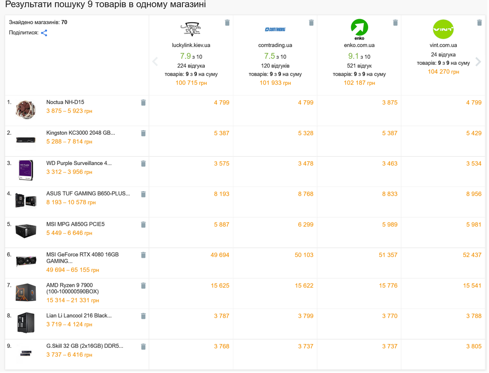
Task: Open enko.com.ua store link
Action: (x=359, y=45)
